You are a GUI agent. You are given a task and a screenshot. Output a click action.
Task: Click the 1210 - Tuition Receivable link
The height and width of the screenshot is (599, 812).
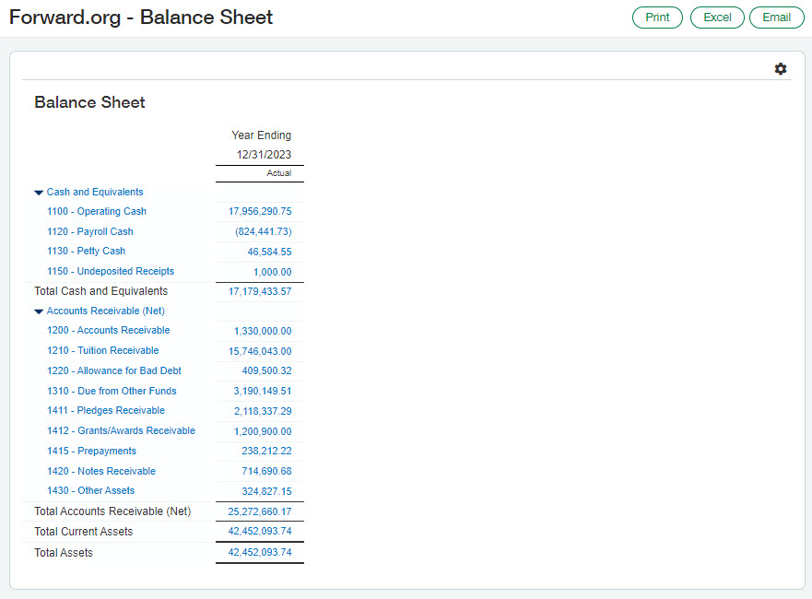(x=103, y=351)
